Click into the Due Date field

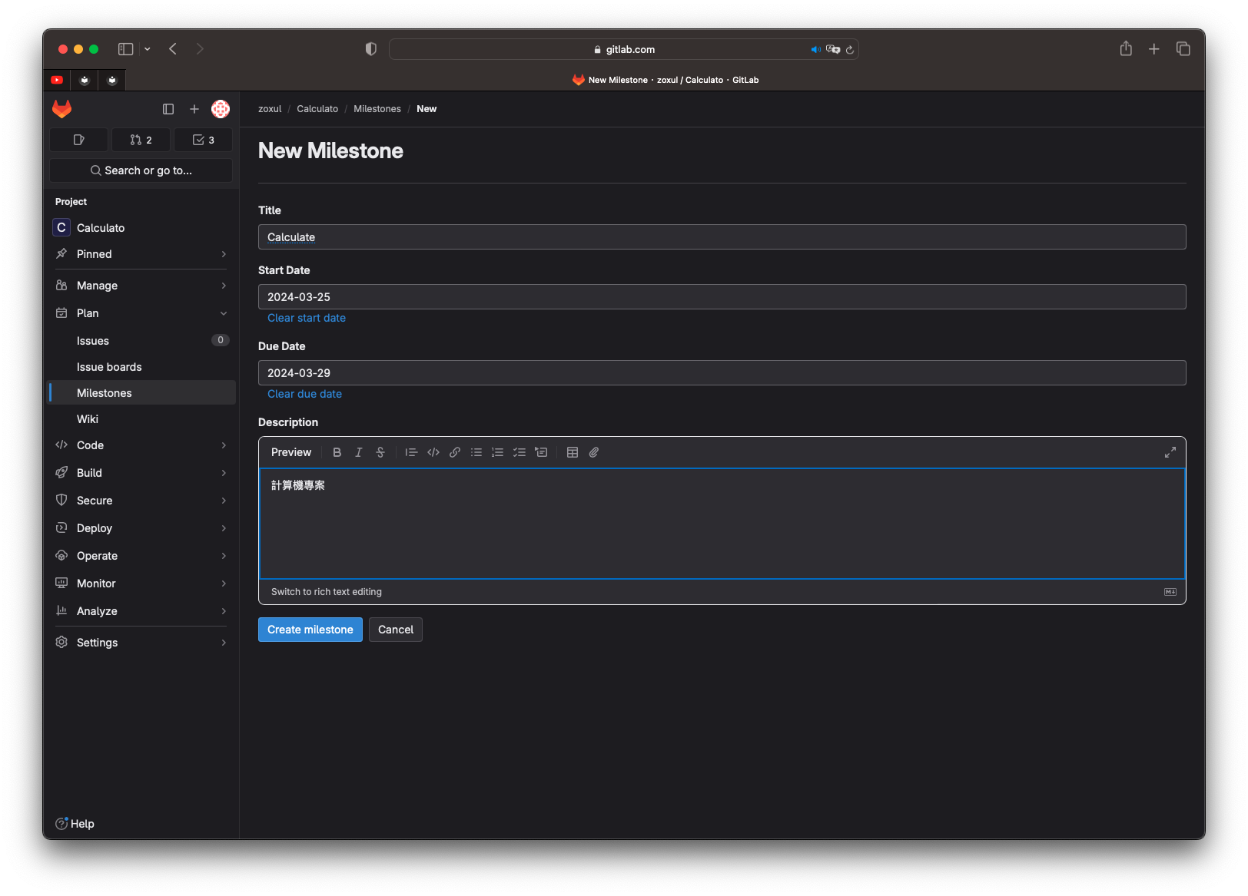(x=722, y=373)
